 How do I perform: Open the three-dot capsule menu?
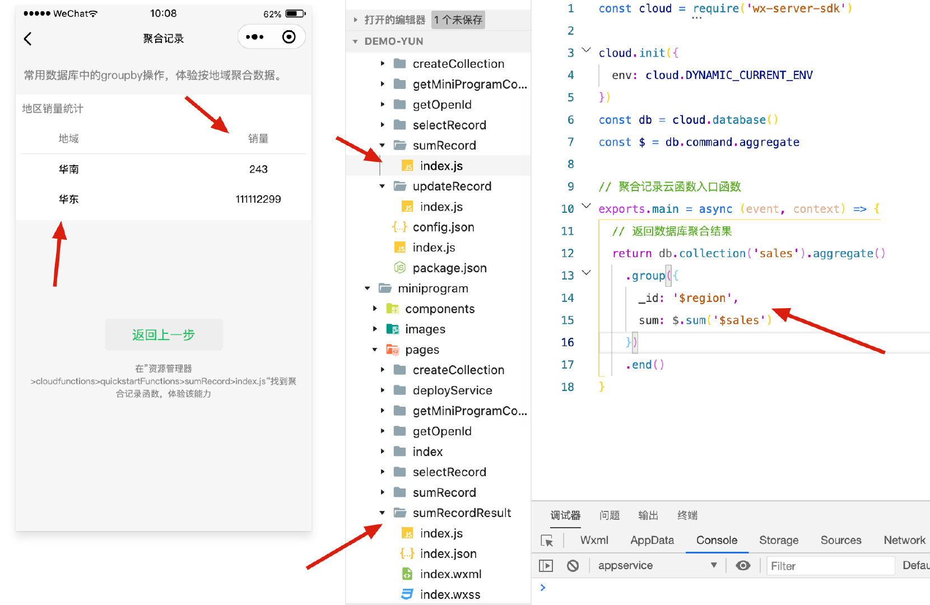click(255, 37)
